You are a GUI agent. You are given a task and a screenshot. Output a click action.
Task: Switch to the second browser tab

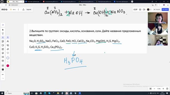pos(33,2)
